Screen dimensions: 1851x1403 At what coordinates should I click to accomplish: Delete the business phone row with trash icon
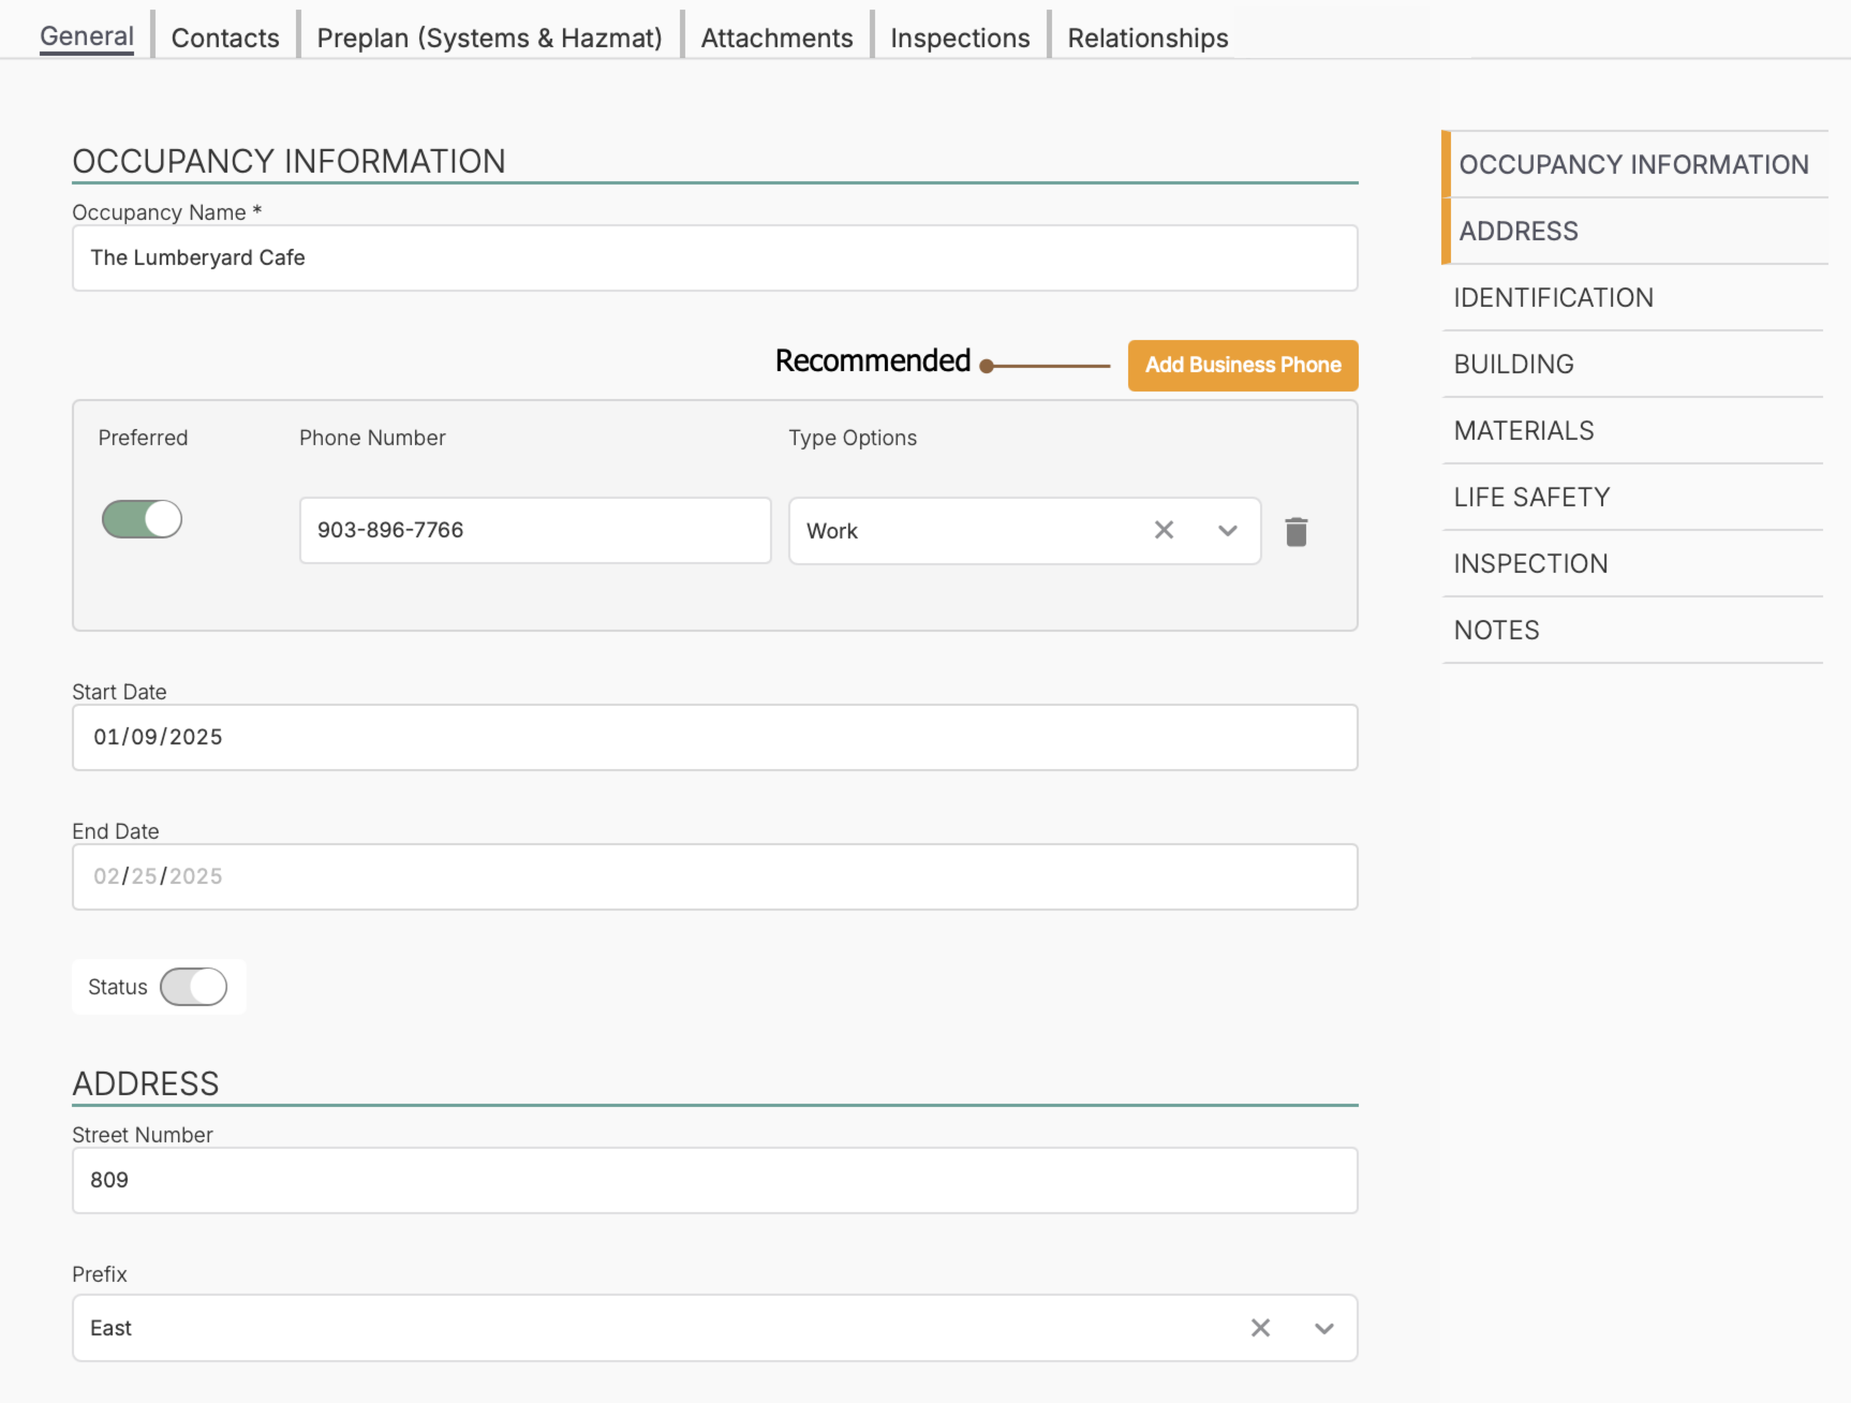point(1295,531)
